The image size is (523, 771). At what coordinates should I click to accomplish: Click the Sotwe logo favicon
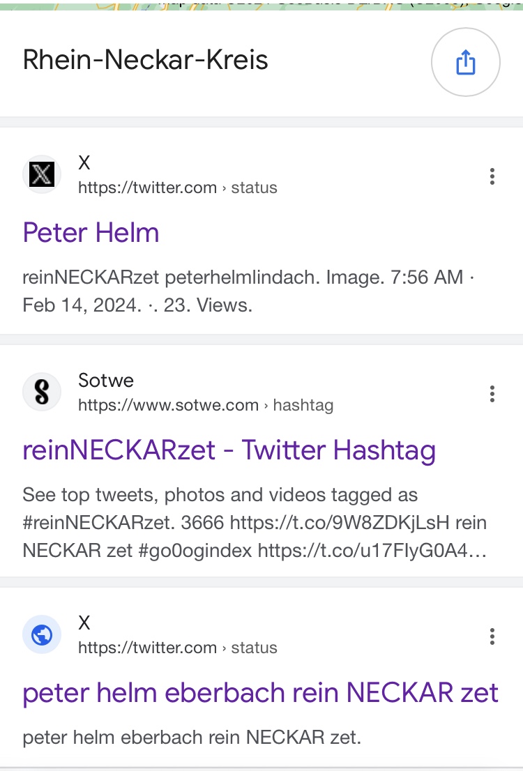42,392
